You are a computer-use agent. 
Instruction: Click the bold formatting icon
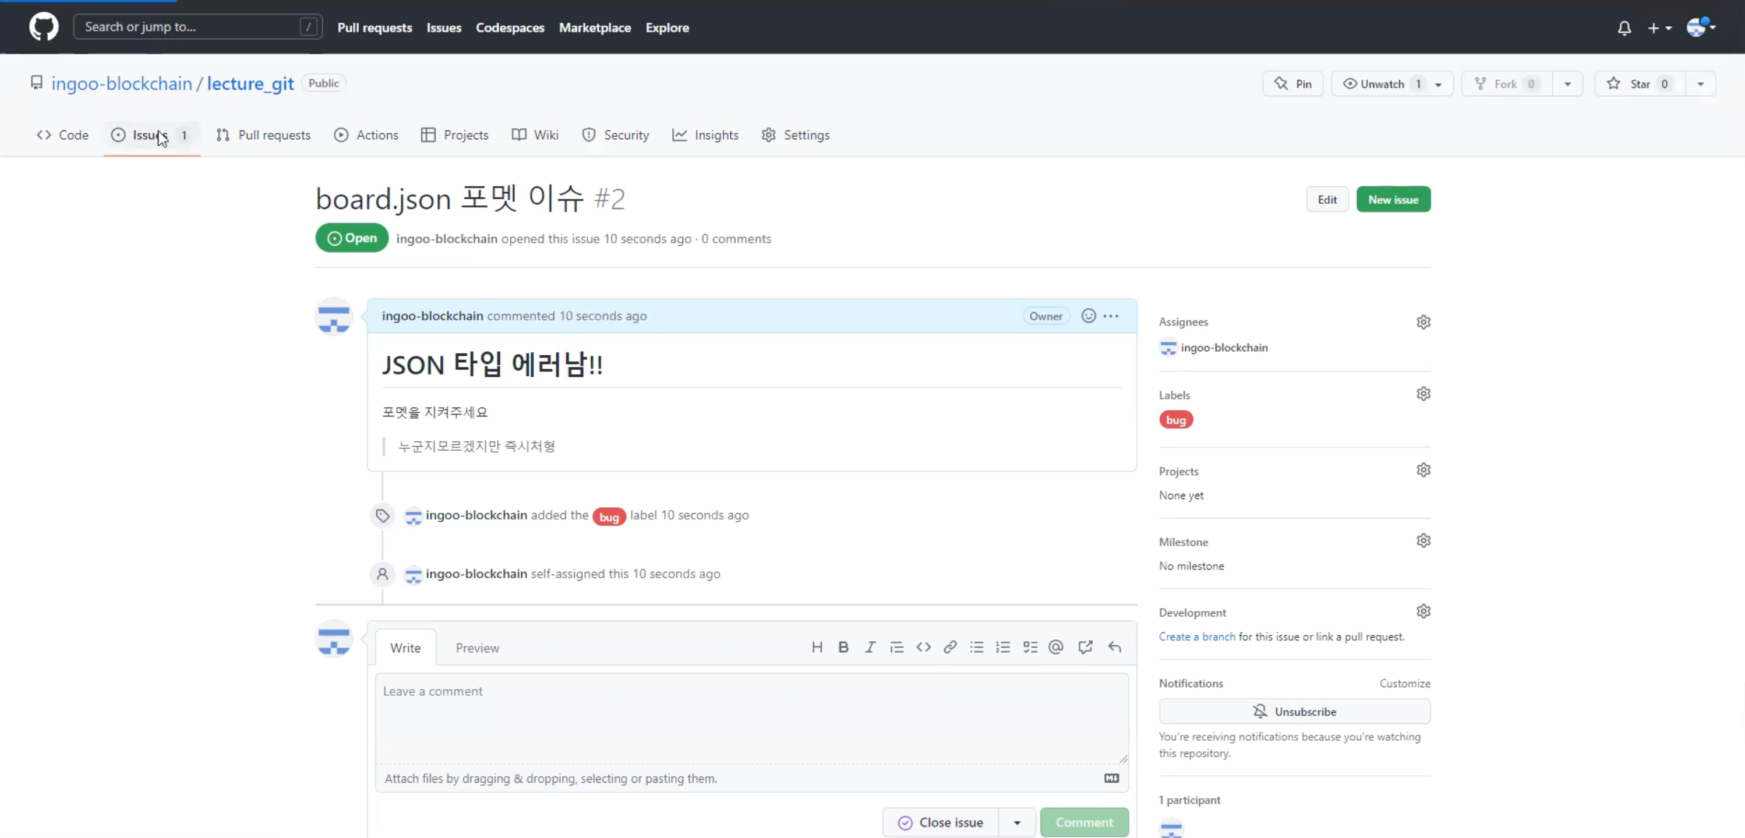click(843, 647)
